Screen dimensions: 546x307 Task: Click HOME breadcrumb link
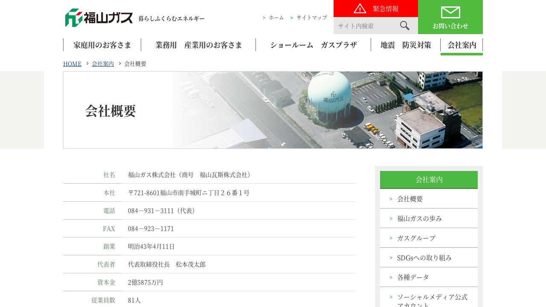[72, 64]
